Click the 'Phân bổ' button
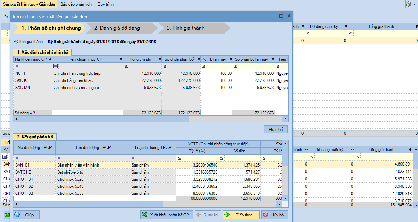The height and width of the screenshot is (222, 418). pyautogui.click(x=276, y=130)
